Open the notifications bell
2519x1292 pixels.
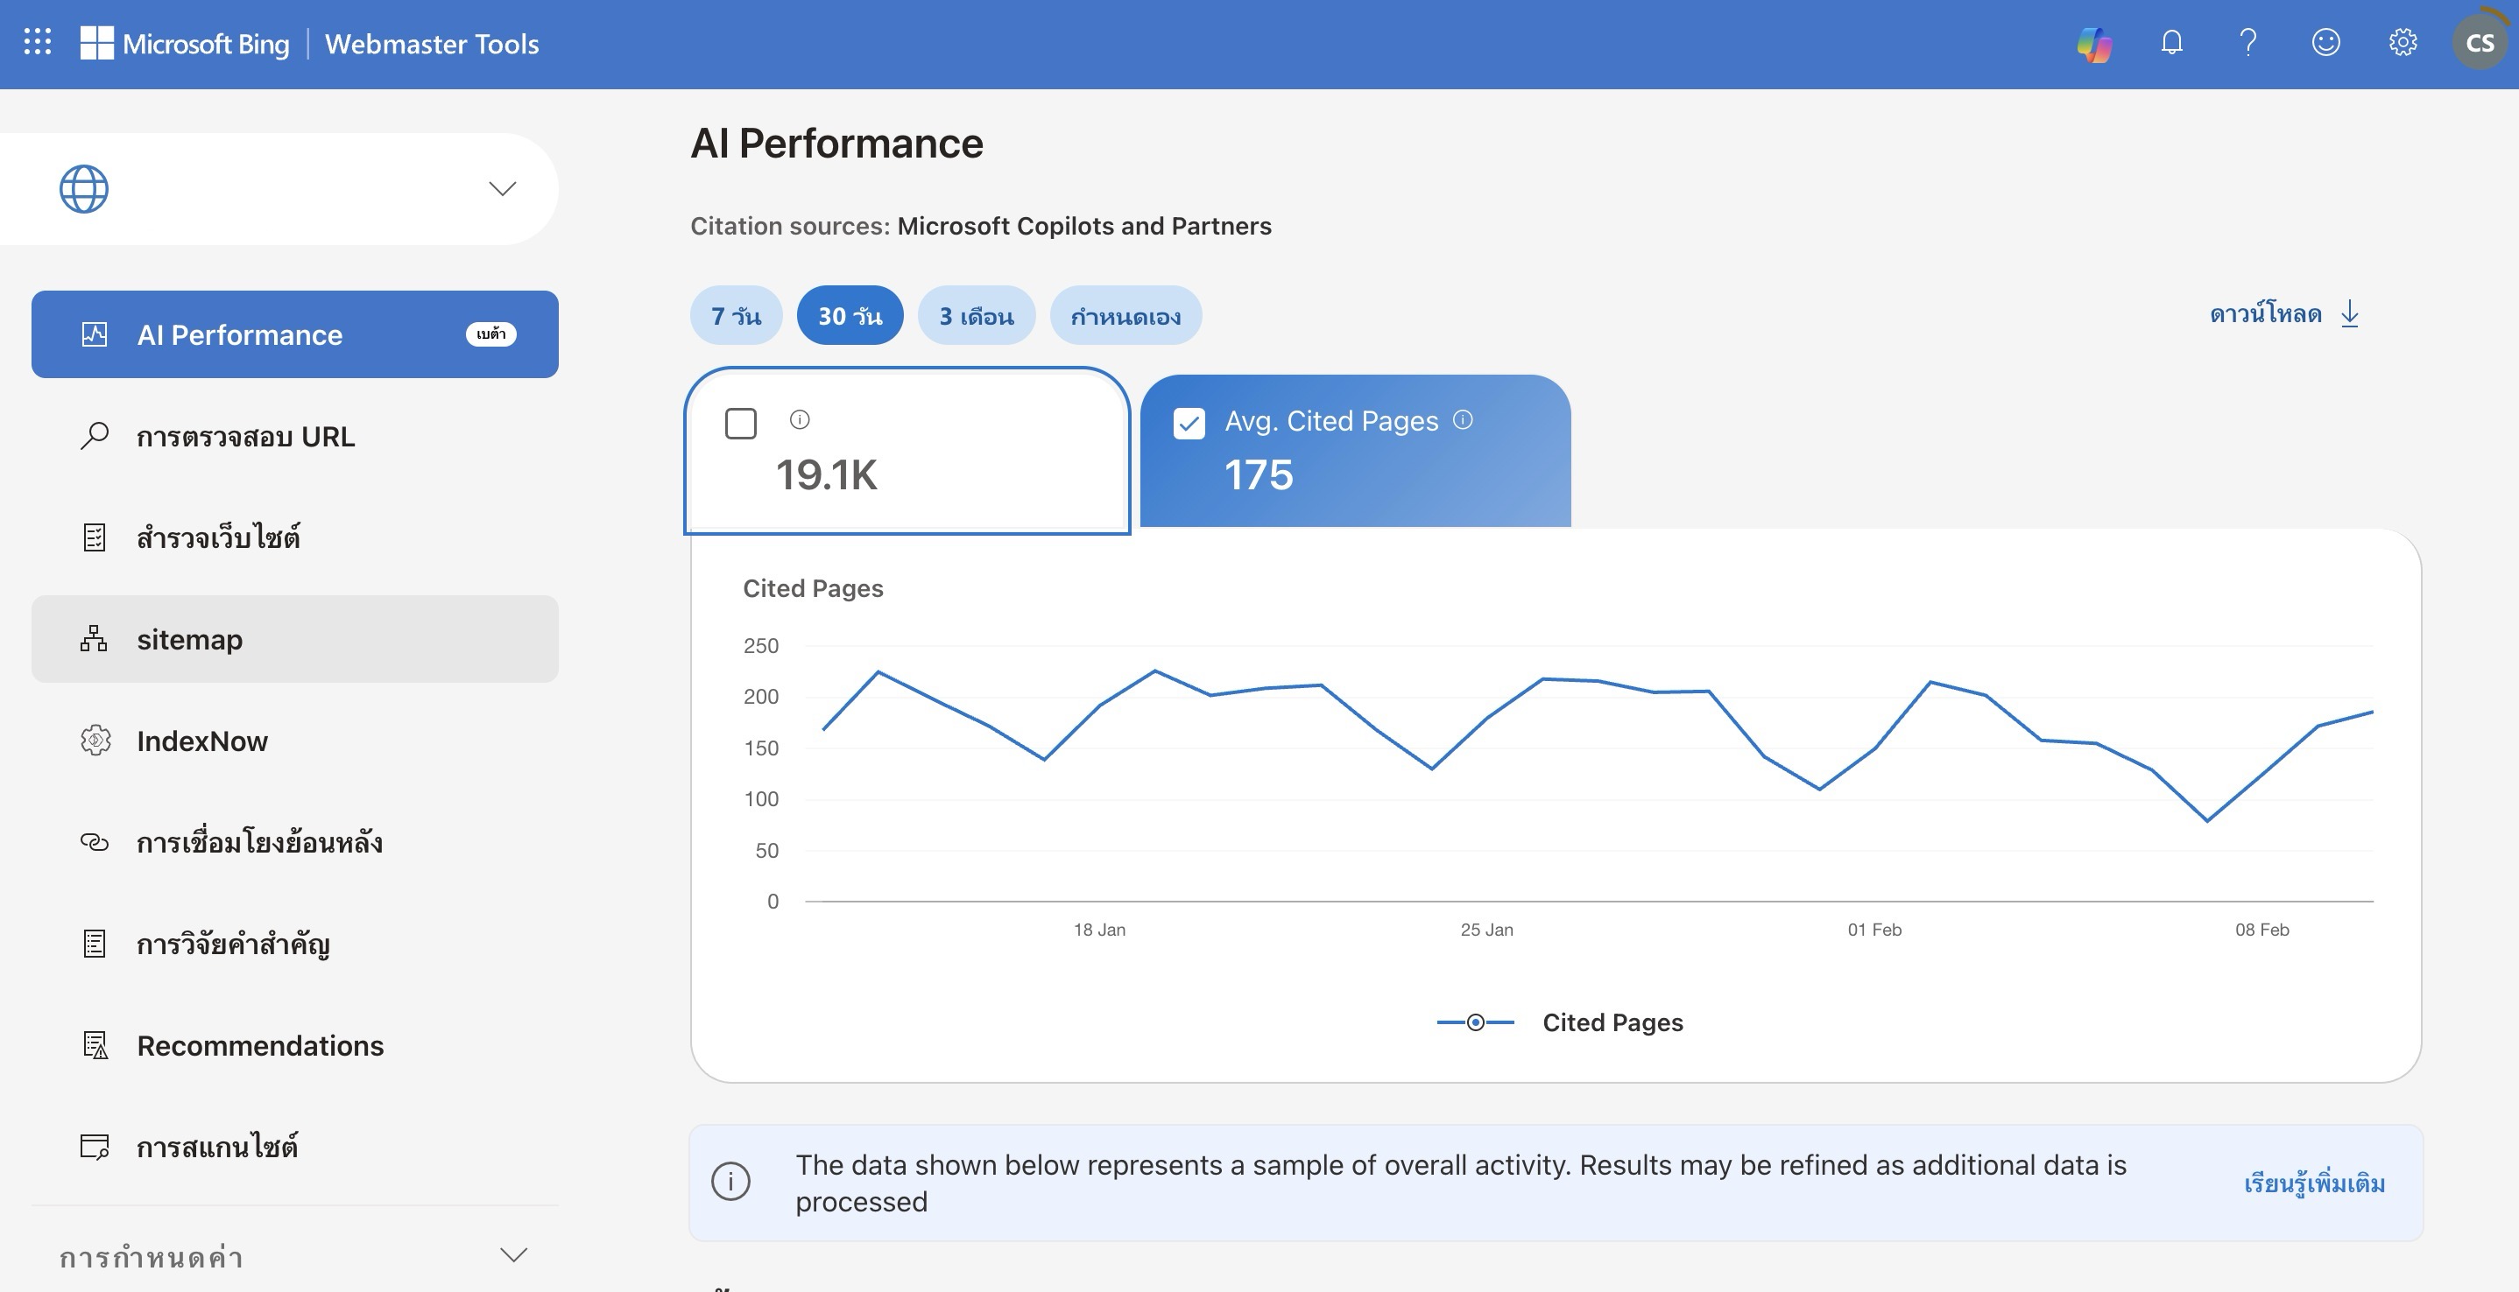[2171, 42]
